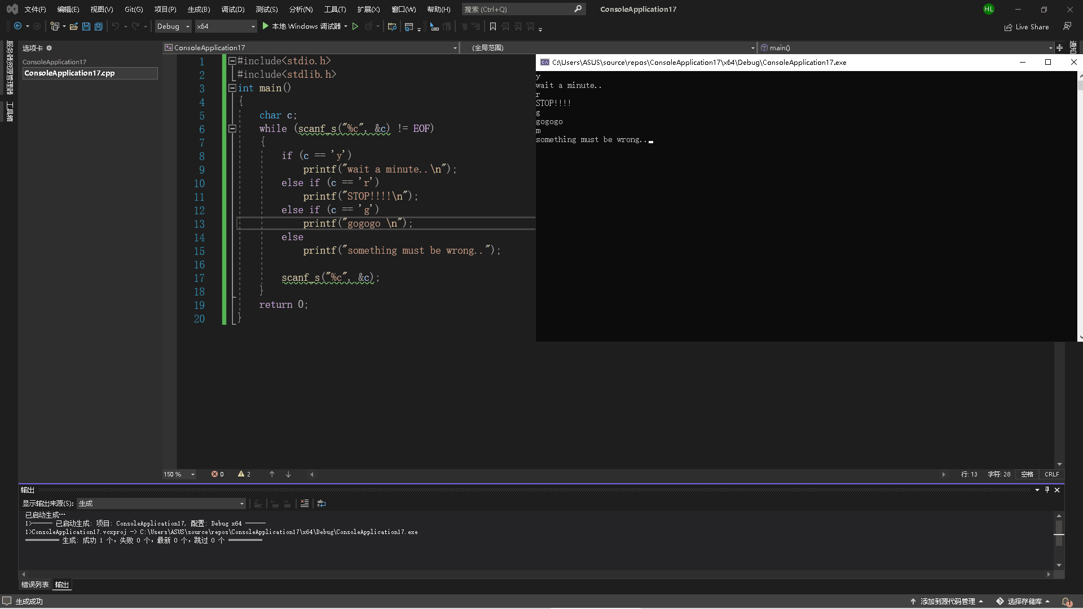Switch to the 错误列表 tab
Image resolution: width=1083 pixels, height=609 pixels.
[x=35, y=585]
